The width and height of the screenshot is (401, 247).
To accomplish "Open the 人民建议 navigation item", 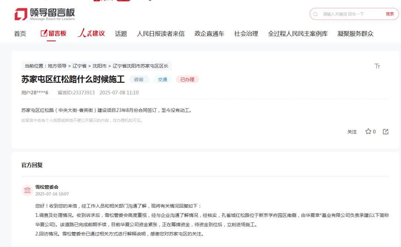I will 91,34.
